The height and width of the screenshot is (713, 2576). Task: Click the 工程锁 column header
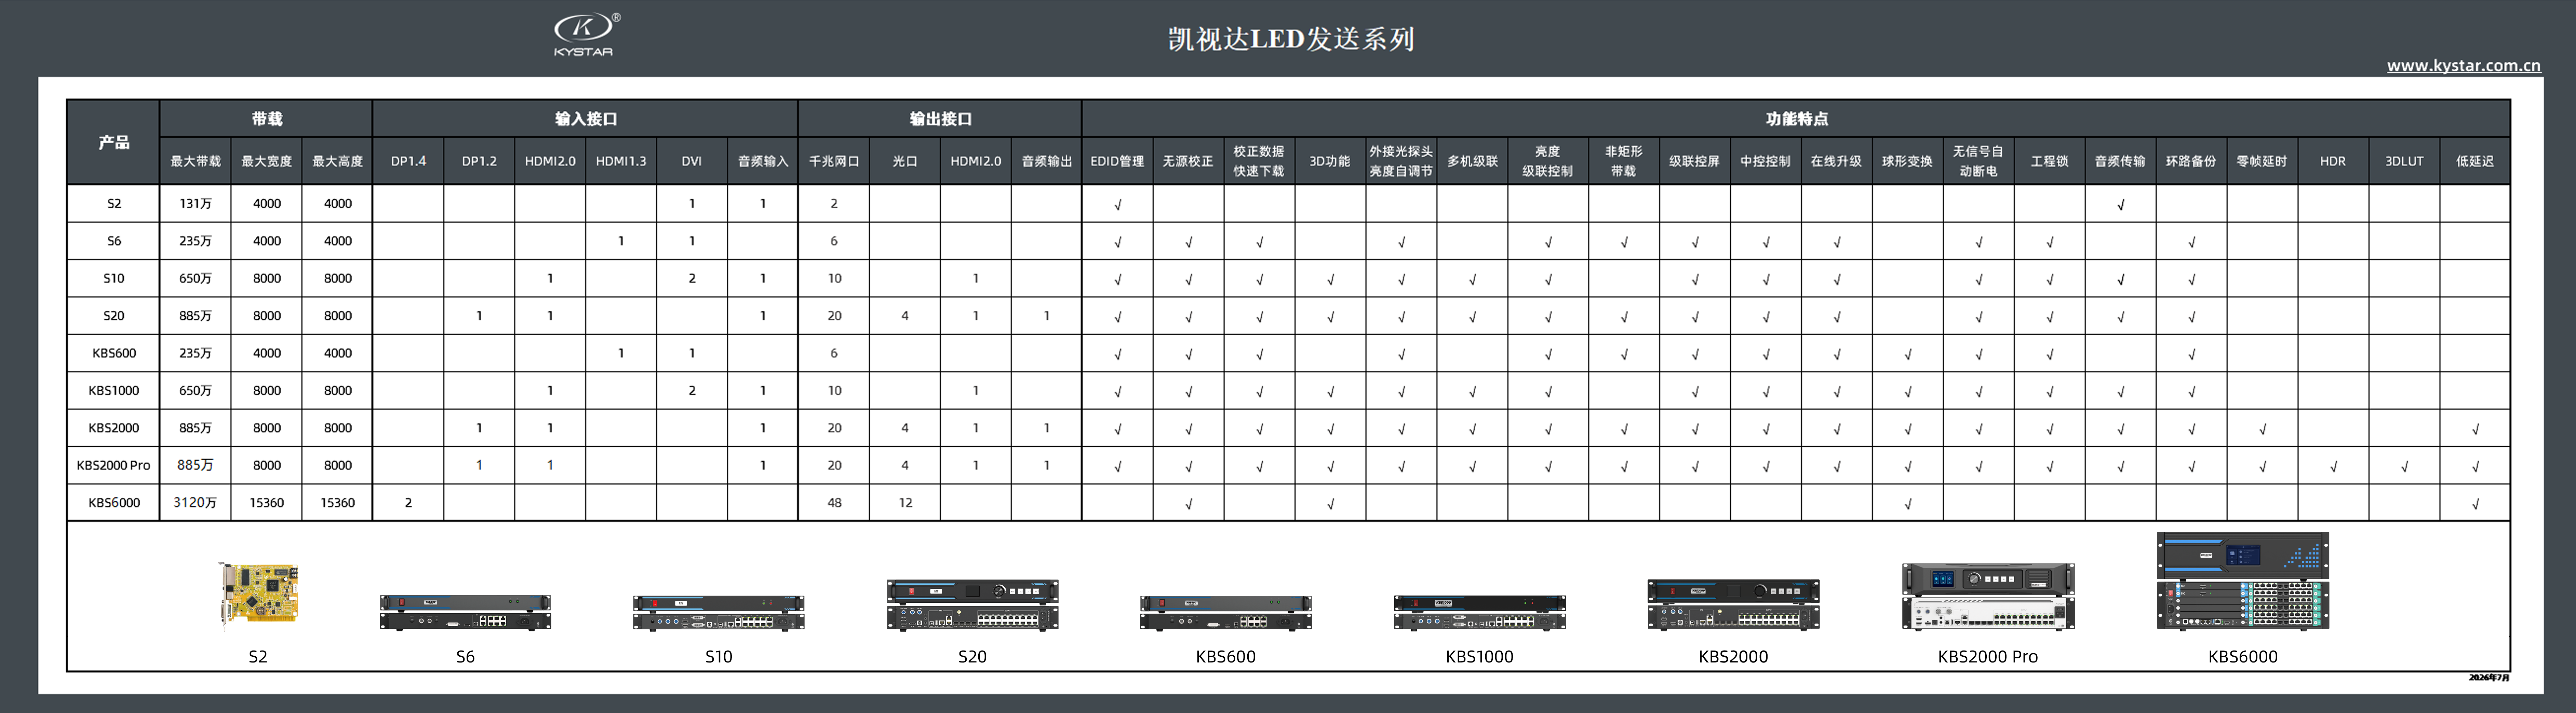point(2050,161)
